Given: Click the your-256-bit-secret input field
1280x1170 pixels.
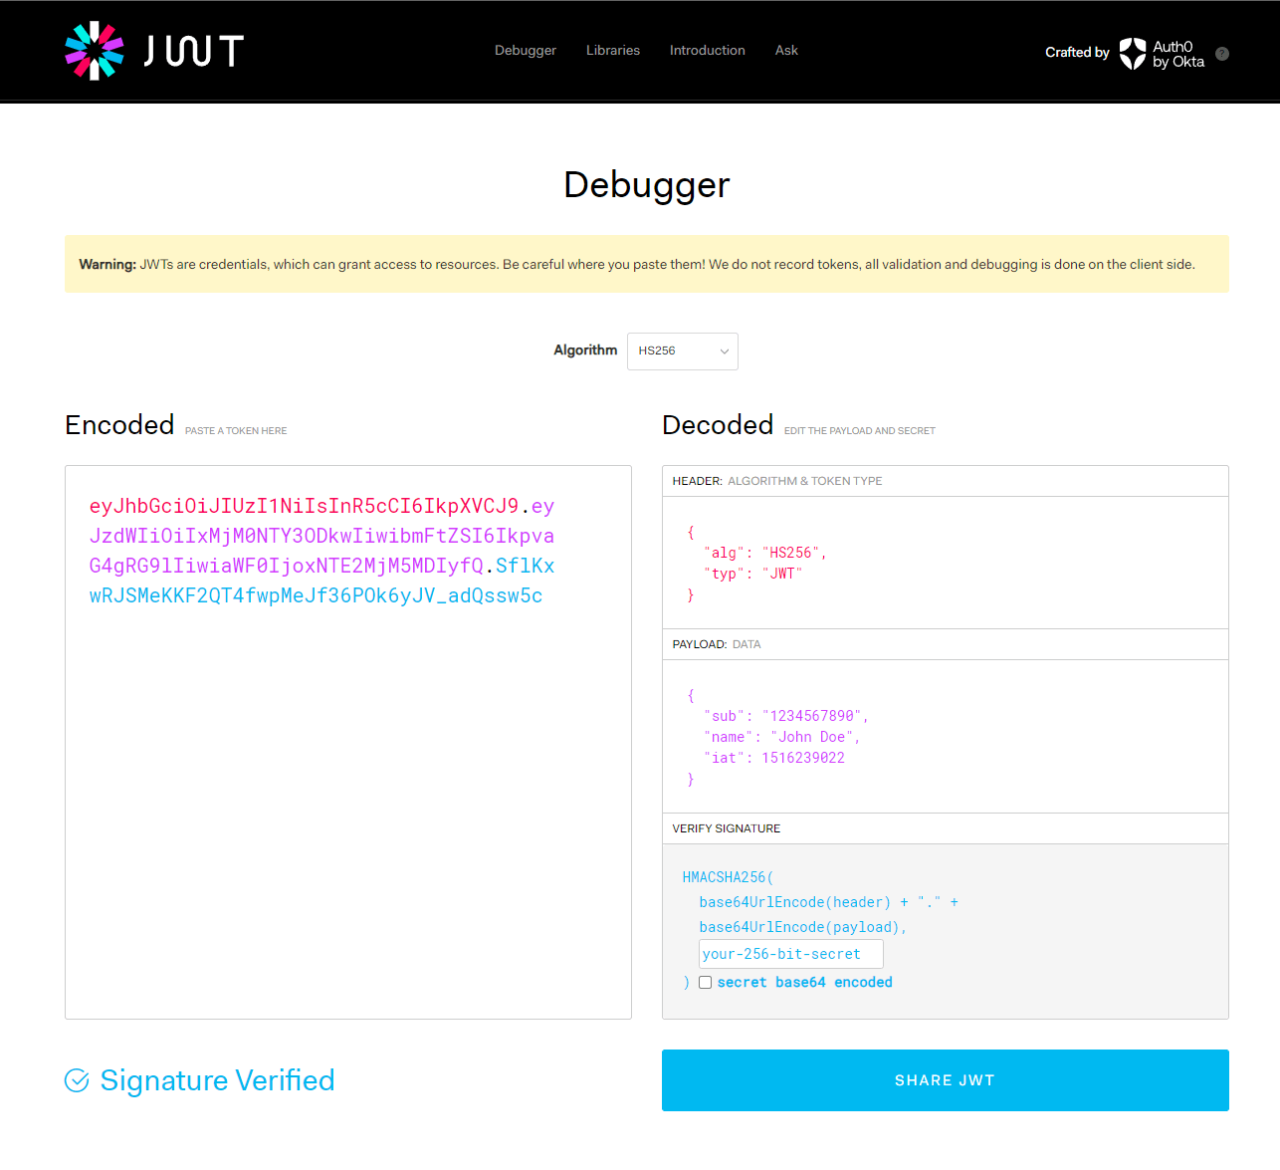Looking at the screenshot, I should (x=790, y=954).
